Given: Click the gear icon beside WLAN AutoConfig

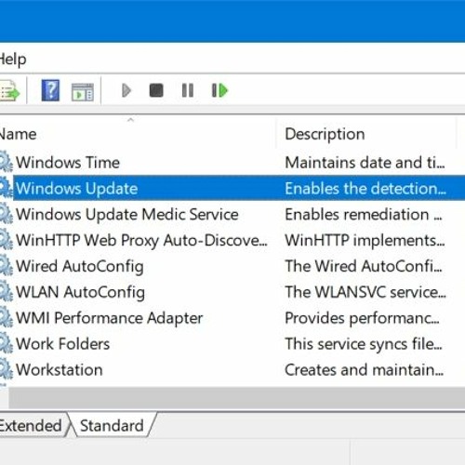Looking at the screenshot, I should tap(6, 292).
